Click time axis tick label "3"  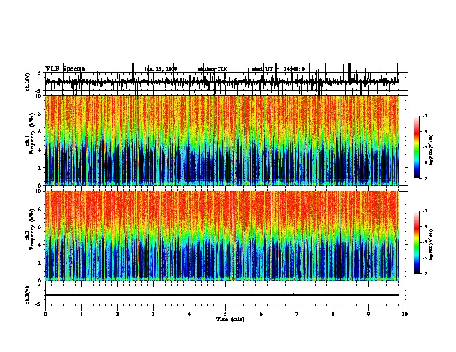[x=153, y=314]
